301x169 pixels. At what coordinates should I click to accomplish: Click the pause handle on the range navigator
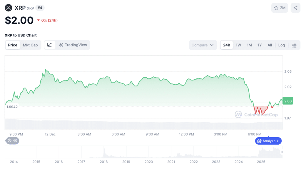click(282, 152)
